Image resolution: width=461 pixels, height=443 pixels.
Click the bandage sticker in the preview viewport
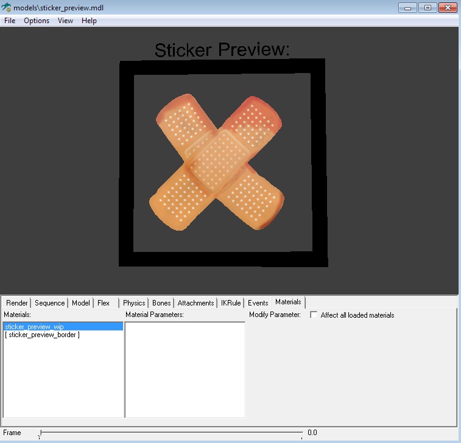coord(217,162)
